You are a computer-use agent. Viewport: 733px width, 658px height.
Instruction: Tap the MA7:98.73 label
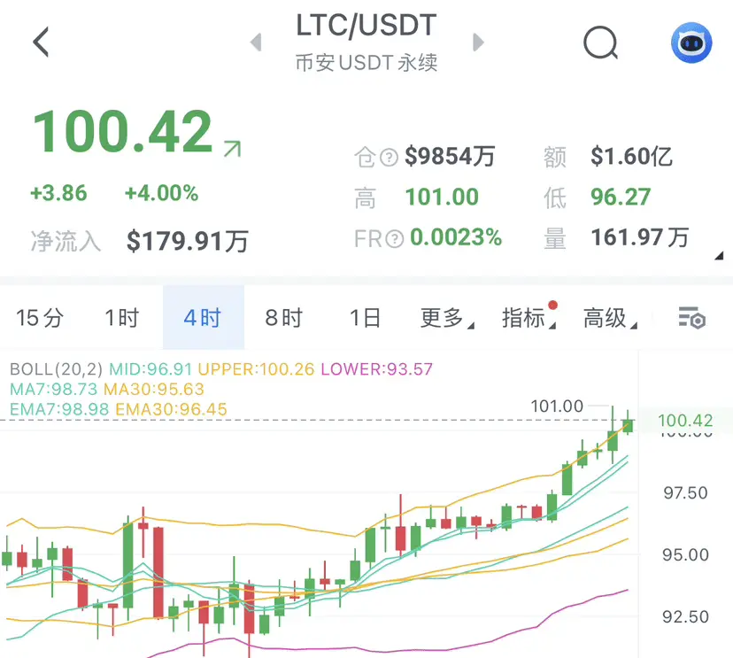pyautogui.click(x=54, y=389)
